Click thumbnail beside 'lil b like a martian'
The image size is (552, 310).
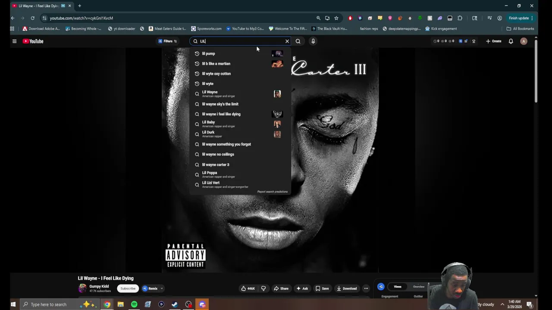click(277, 64)
